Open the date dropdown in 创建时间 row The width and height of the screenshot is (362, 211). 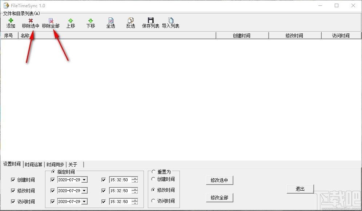pyautogui.click(x=84, y=180)
